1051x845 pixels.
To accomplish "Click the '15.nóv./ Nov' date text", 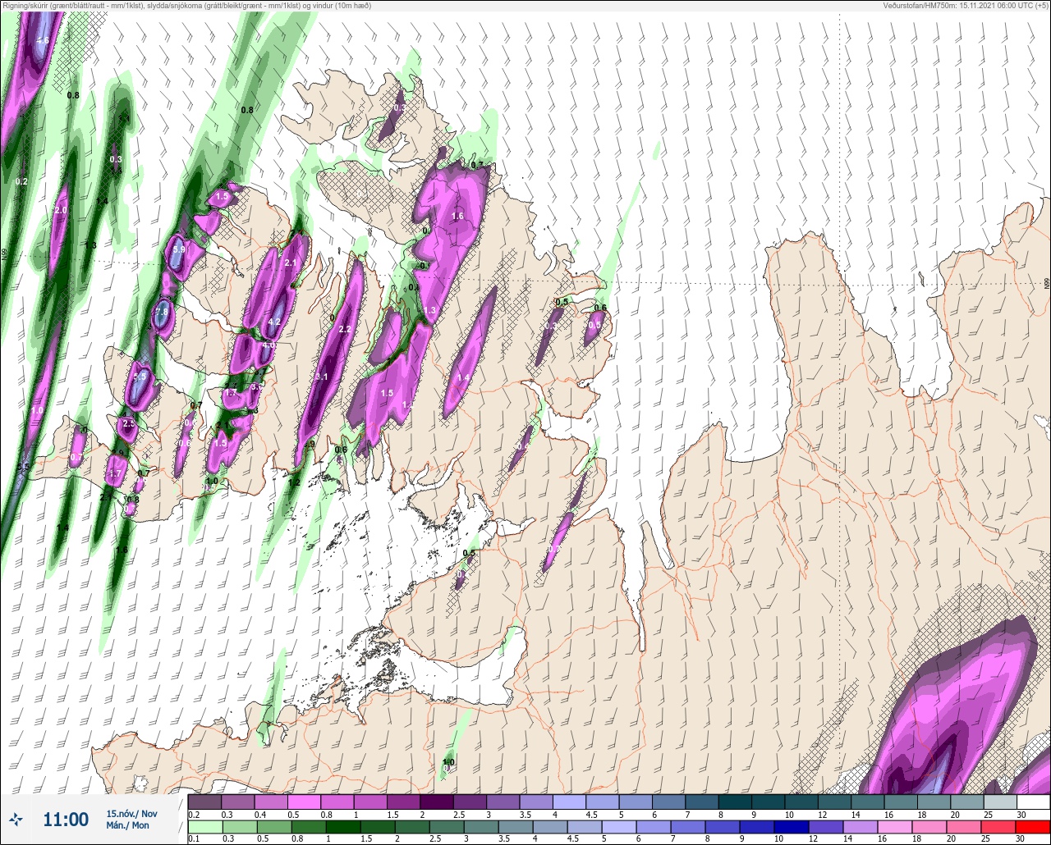I will [x=131, y=814].
